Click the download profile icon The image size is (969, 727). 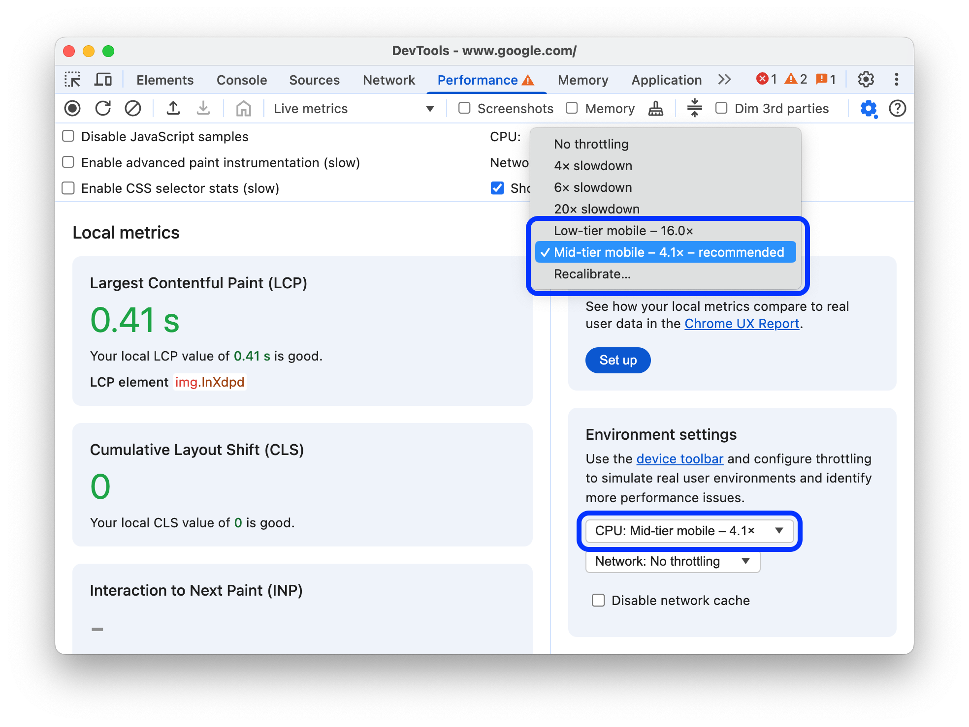tap(202, 108)
